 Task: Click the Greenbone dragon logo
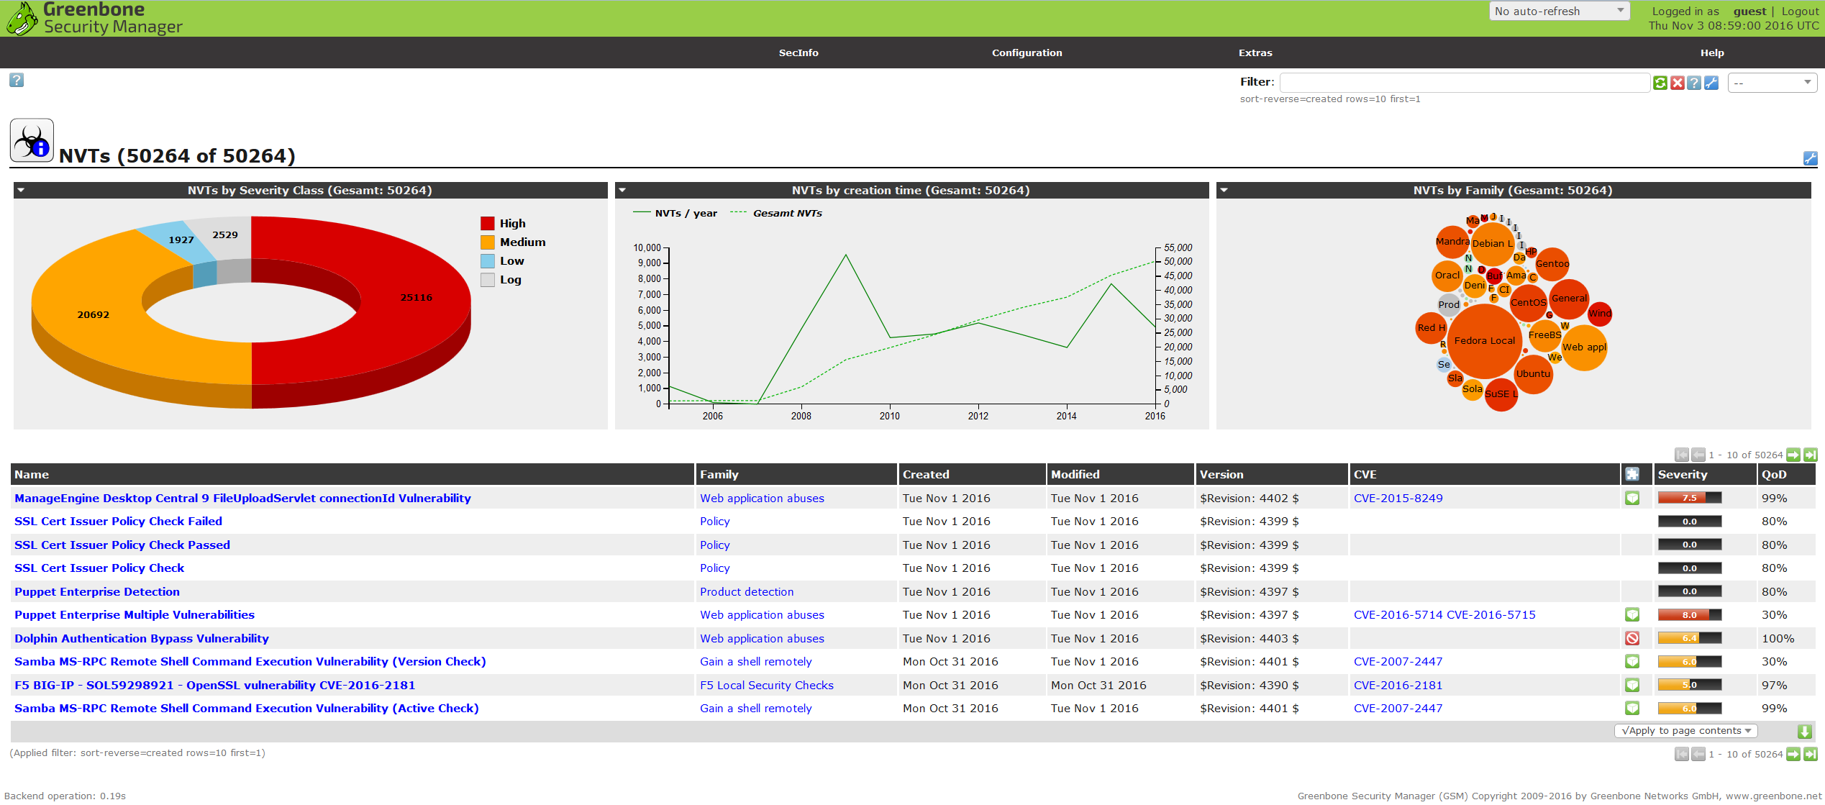[x=22, y=19]
